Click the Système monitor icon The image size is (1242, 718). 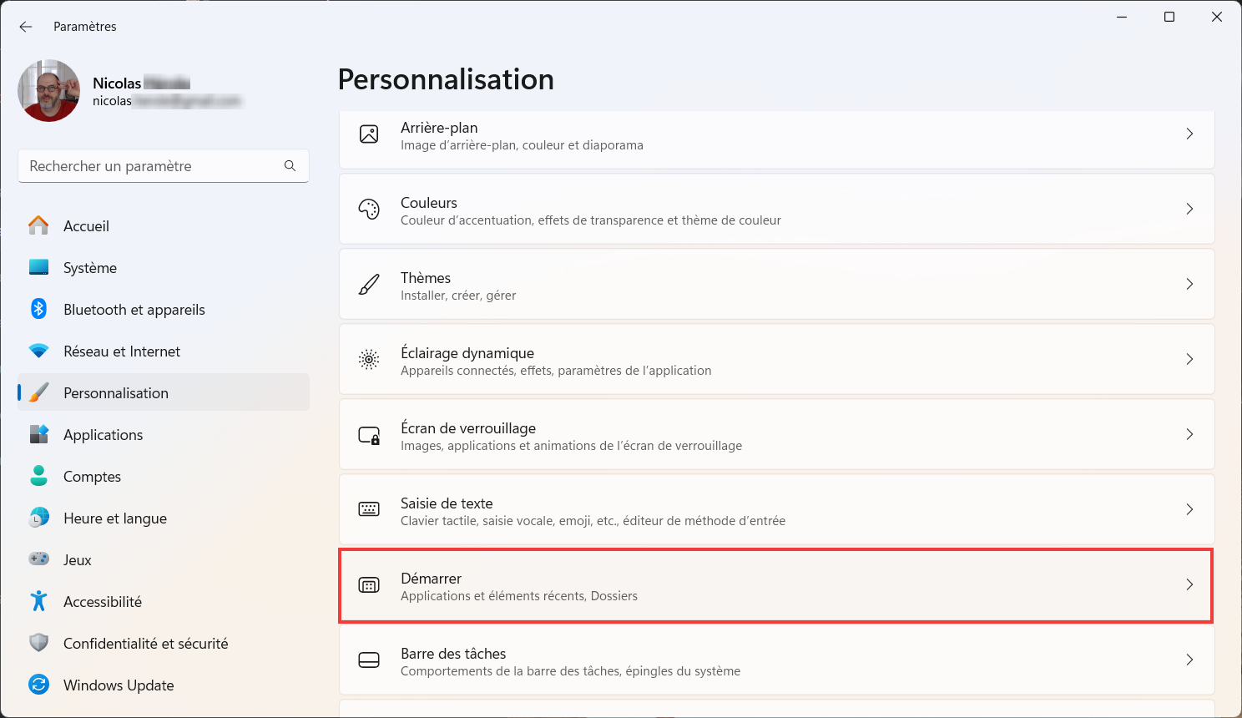[x=38, y=267]
